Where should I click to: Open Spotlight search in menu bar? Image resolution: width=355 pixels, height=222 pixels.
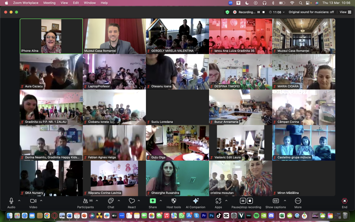301,3
